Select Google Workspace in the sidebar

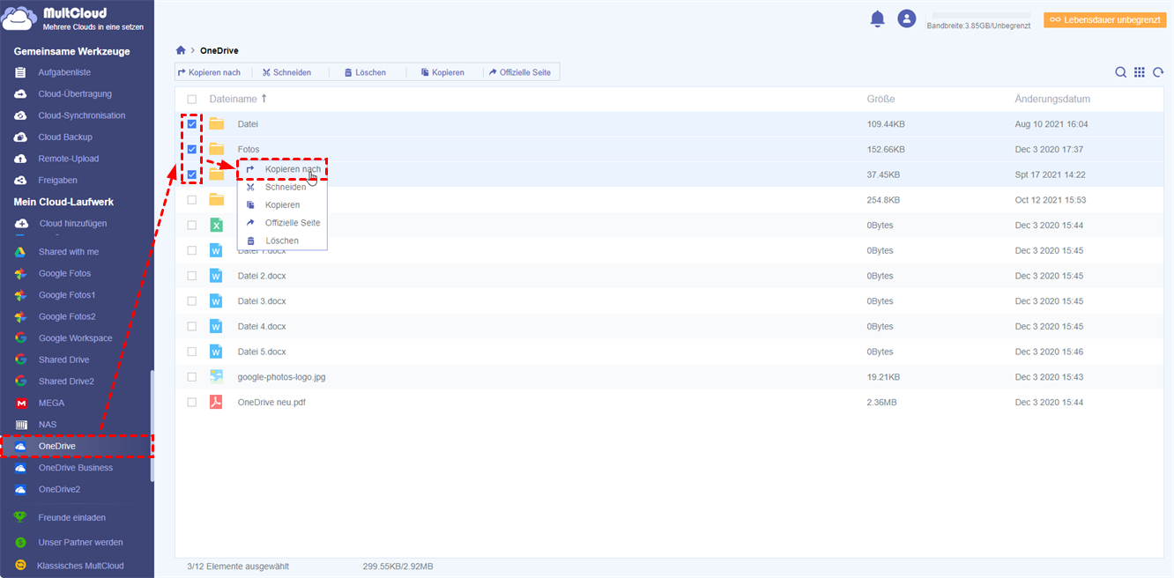pos(76,338)
